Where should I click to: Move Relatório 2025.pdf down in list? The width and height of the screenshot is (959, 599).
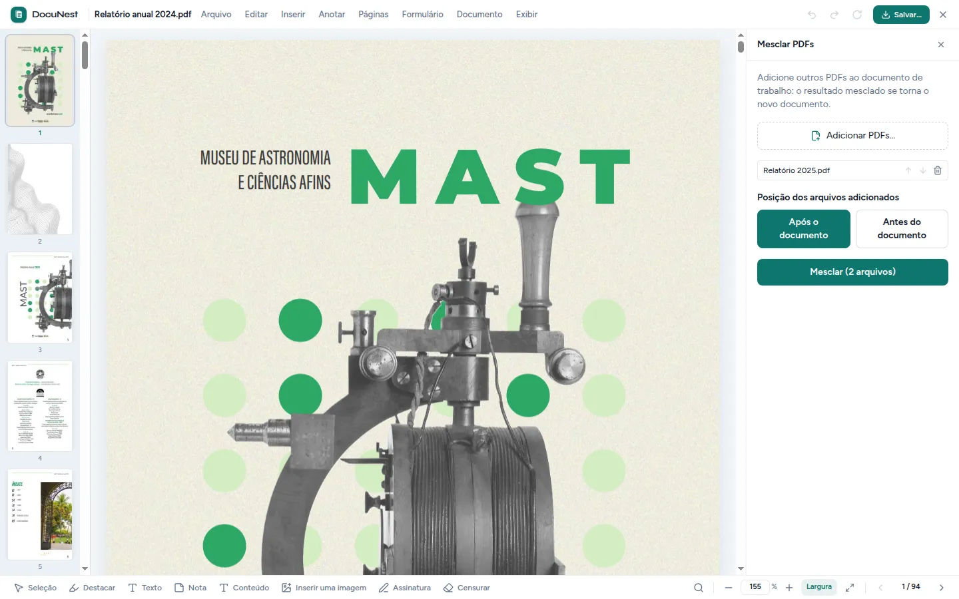click(x=923, y=170)
